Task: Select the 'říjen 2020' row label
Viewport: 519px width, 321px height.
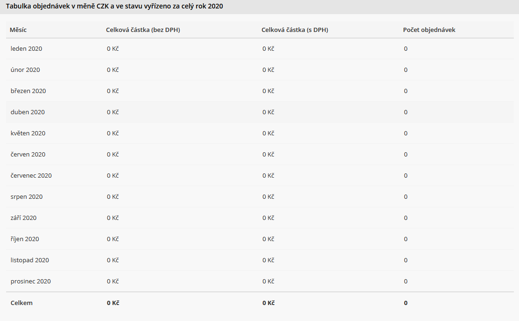Action: tap(24, 239)
